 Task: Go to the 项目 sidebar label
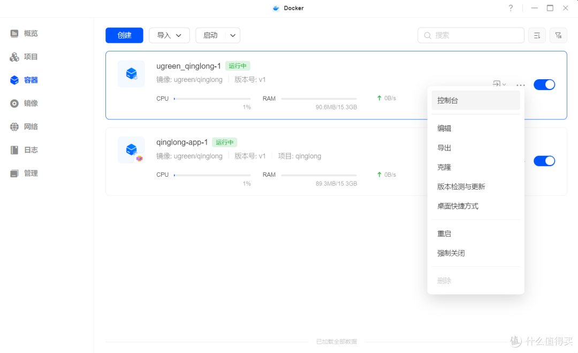point(31,57)
